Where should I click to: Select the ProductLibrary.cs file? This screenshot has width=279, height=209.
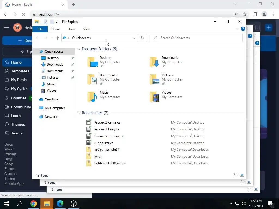107,129
